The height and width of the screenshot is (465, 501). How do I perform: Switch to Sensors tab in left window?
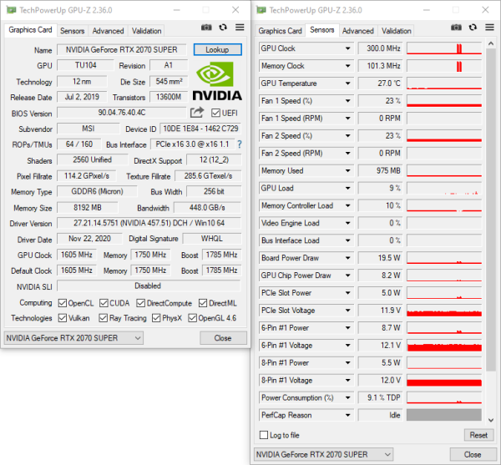[72, 31]
